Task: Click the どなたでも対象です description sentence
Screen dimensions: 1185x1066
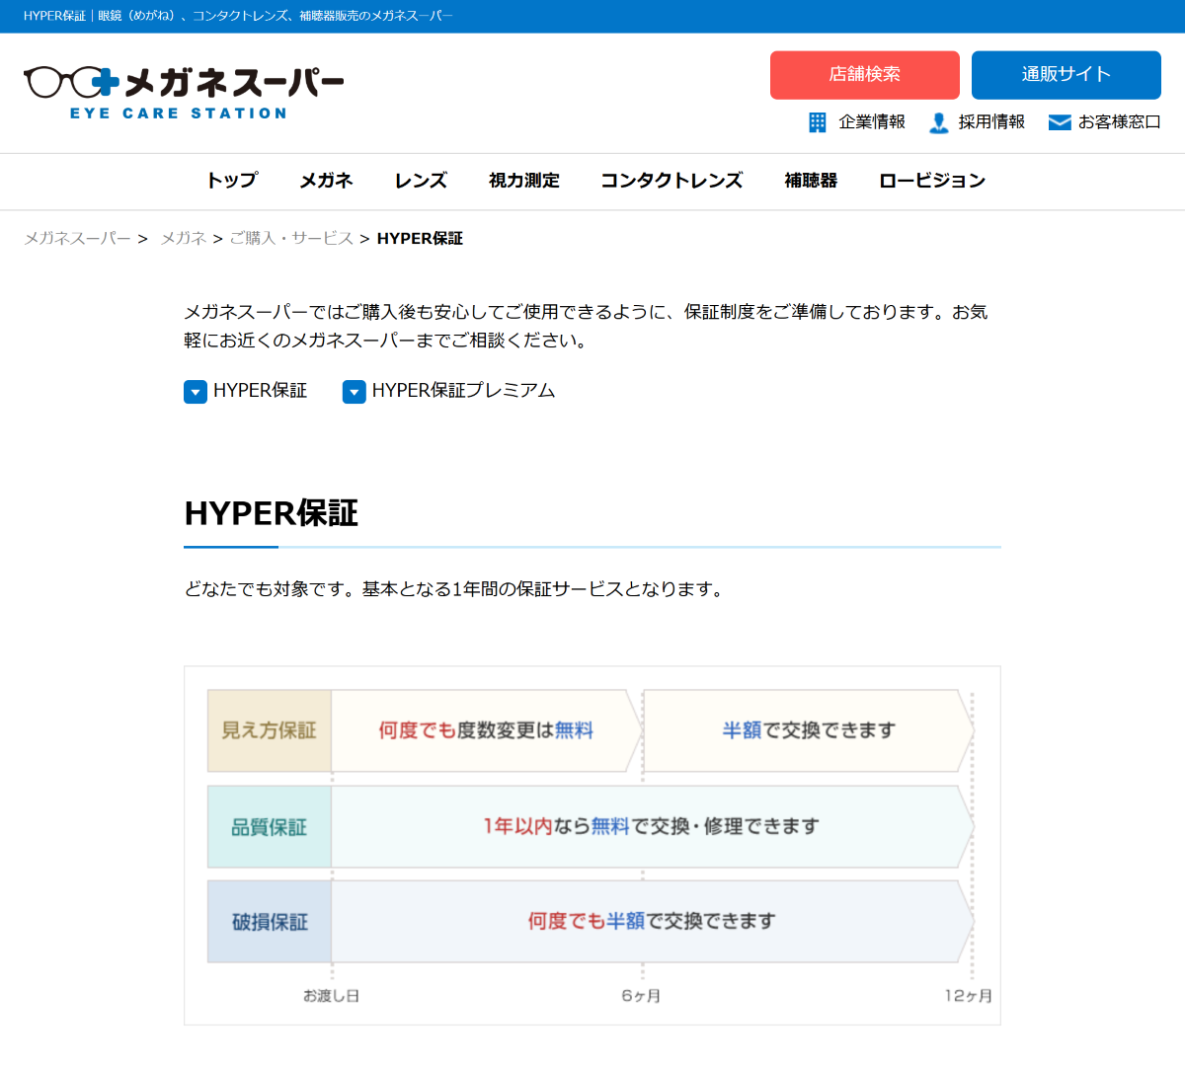Action: [x=456, y=589]
